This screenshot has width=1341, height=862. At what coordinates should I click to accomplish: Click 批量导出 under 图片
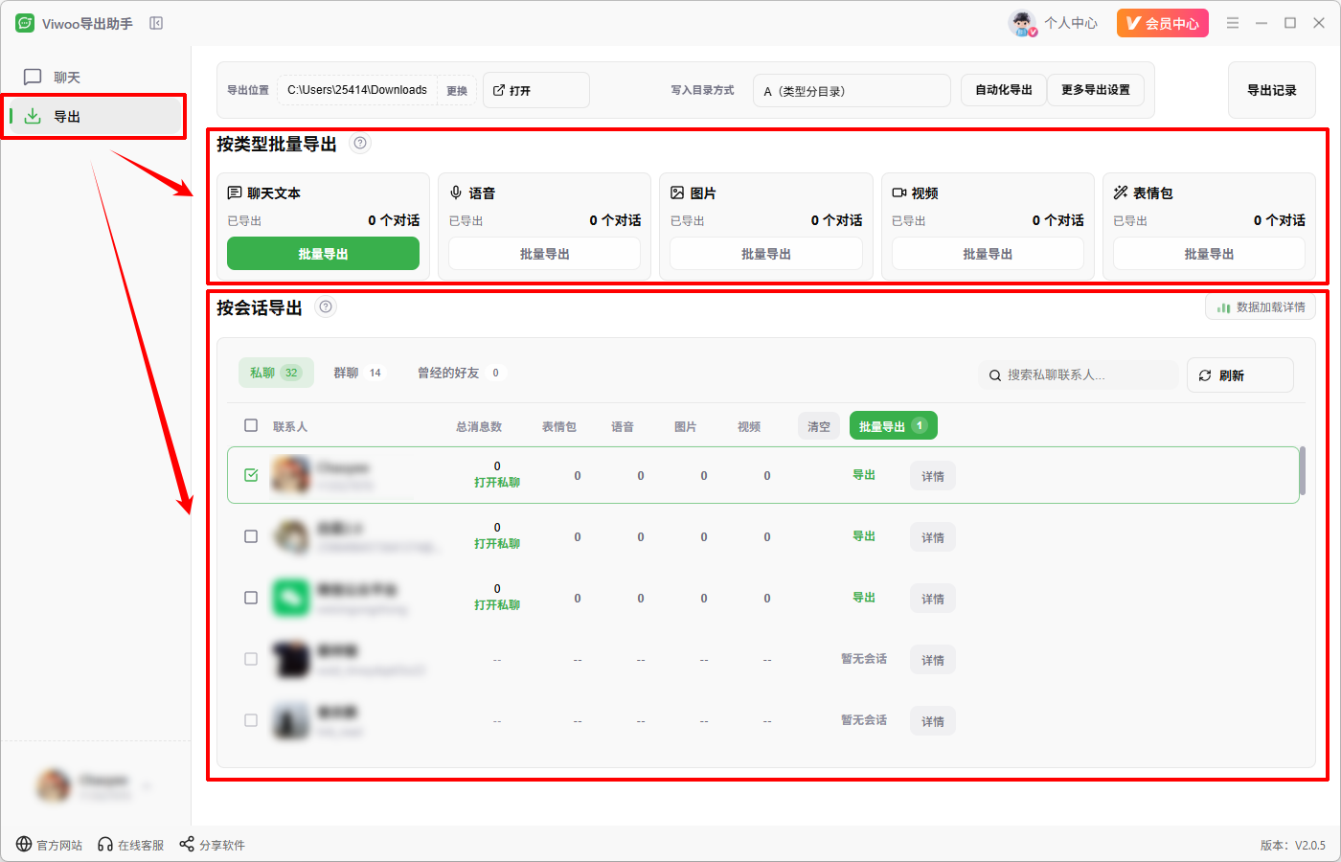click(x=765, y=254)
